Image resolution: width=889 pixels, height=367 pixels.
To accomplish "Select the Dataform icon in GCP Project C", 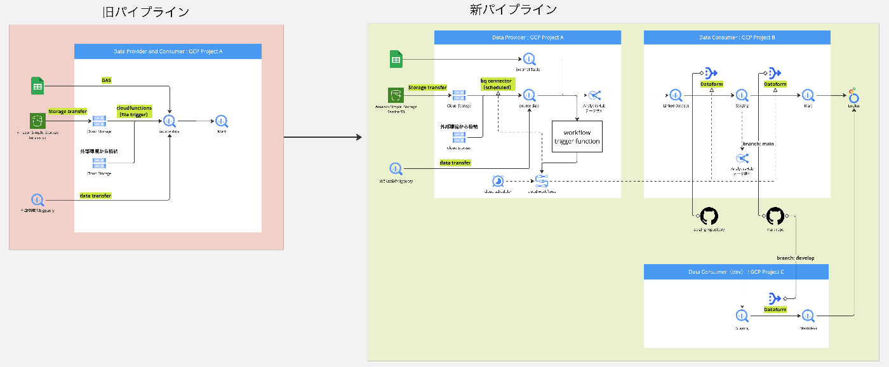I will [x=774, y=298].
